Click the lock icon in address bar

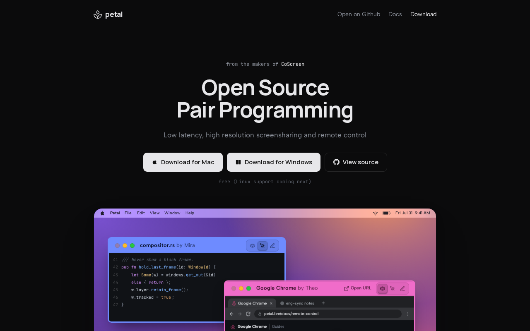pos(260,314)
